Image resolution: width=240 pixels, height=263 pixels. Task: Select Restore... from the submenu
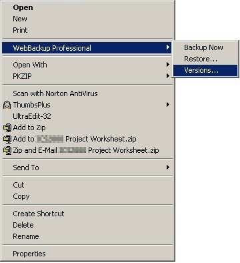205,59
